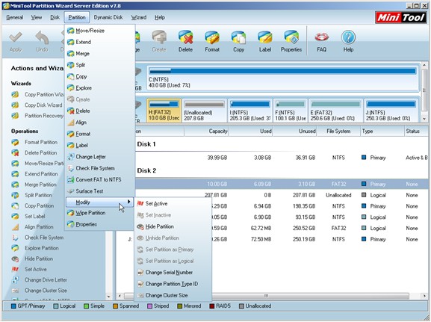Click the Format toolbar icon
This screenshot has height=322, width=431.
(212, 37)
